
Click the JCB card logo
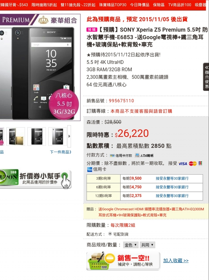200,163
